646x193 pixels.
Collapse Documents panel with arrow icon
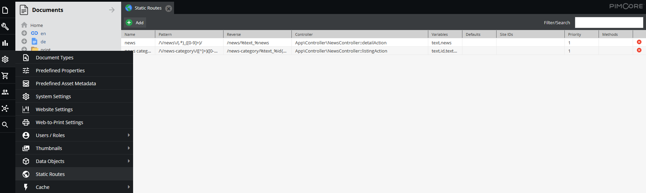coord(112,10)
